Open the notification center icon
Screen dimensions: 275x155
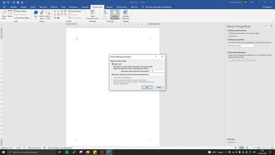pos(270,152)
